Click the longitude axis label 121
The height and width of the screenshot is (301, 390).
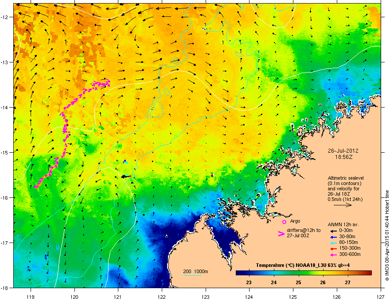pos(118,297)
